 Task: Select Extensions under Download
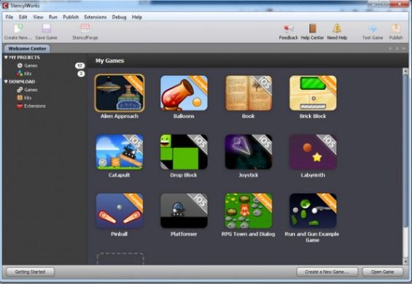35,106
